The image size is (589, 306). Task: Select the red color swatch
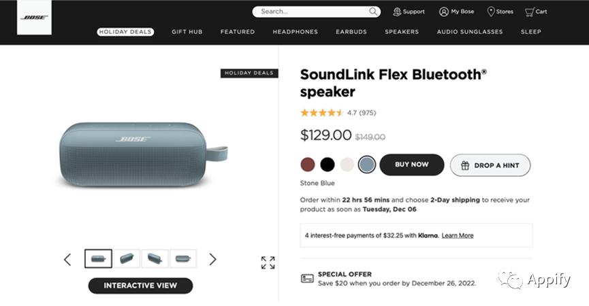tap(308, 165)
